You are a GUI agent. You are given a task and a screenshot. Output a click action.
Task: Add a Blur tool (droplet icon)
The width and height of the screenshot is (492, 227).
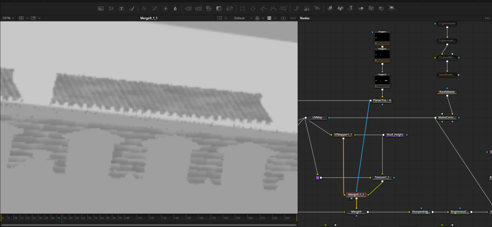coord(175,8)
